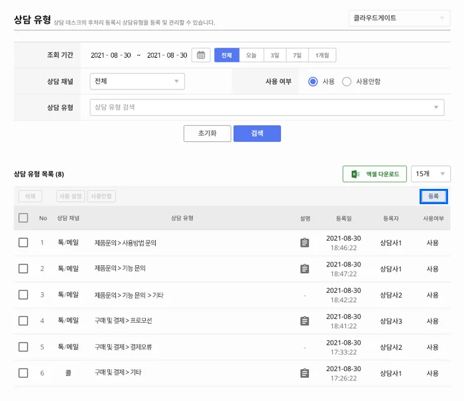The height and width of the screenshot is (401, 464).
Task: Click the Excel icon in 엑셀 다운로드
Action: 355,174
